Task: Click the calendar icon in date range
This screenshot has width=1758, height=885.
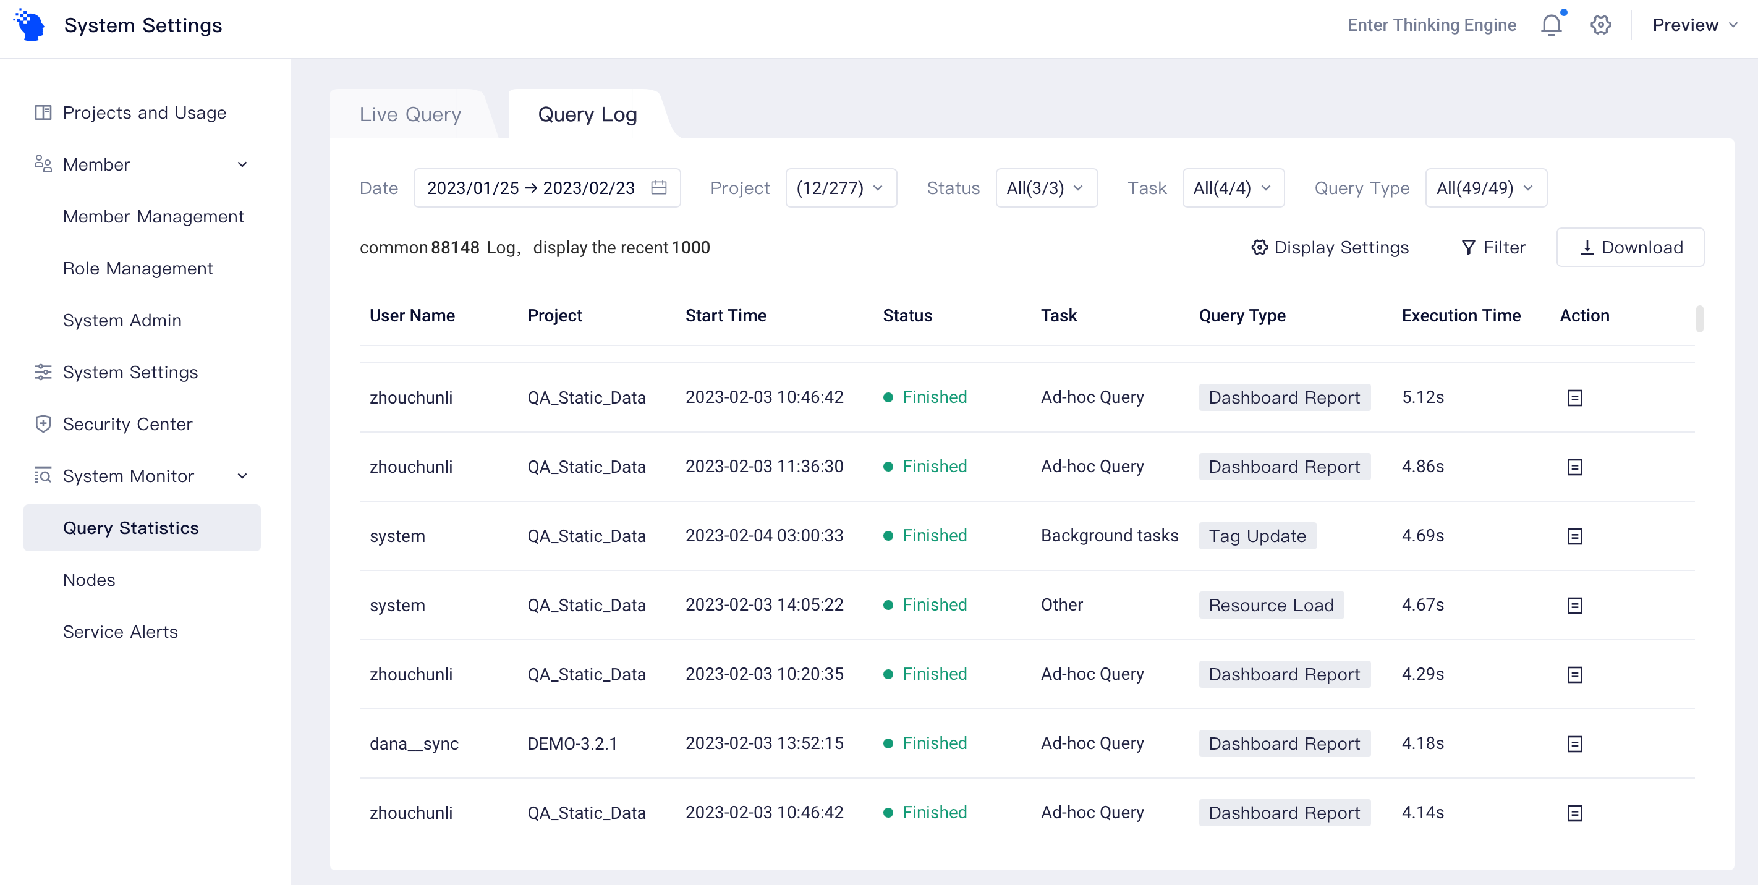Action: coord(658,188)
